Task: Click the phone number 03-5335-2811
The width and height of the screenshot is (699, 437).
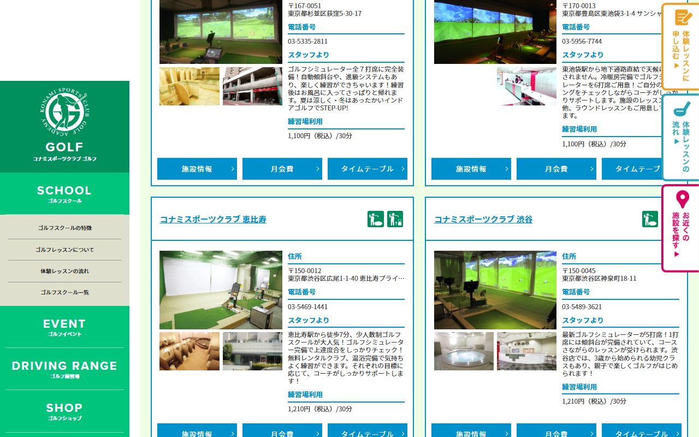Action: coord(308,42)
